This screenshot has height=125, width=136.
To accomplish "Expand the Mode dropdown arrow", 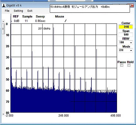I will coord(131,50).
